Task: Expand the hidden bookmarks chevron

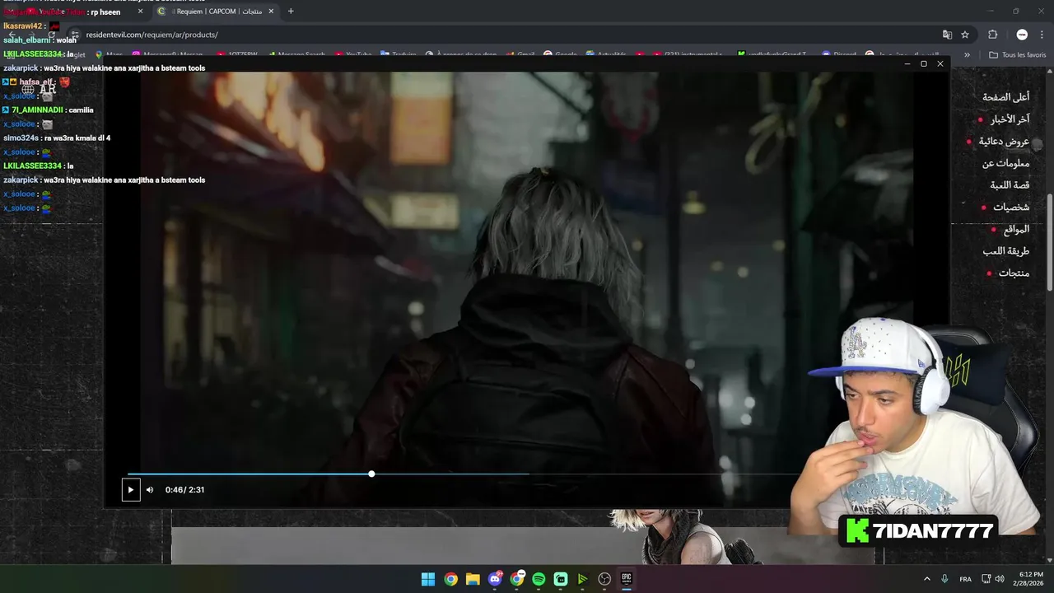Action: click(967, 55)
